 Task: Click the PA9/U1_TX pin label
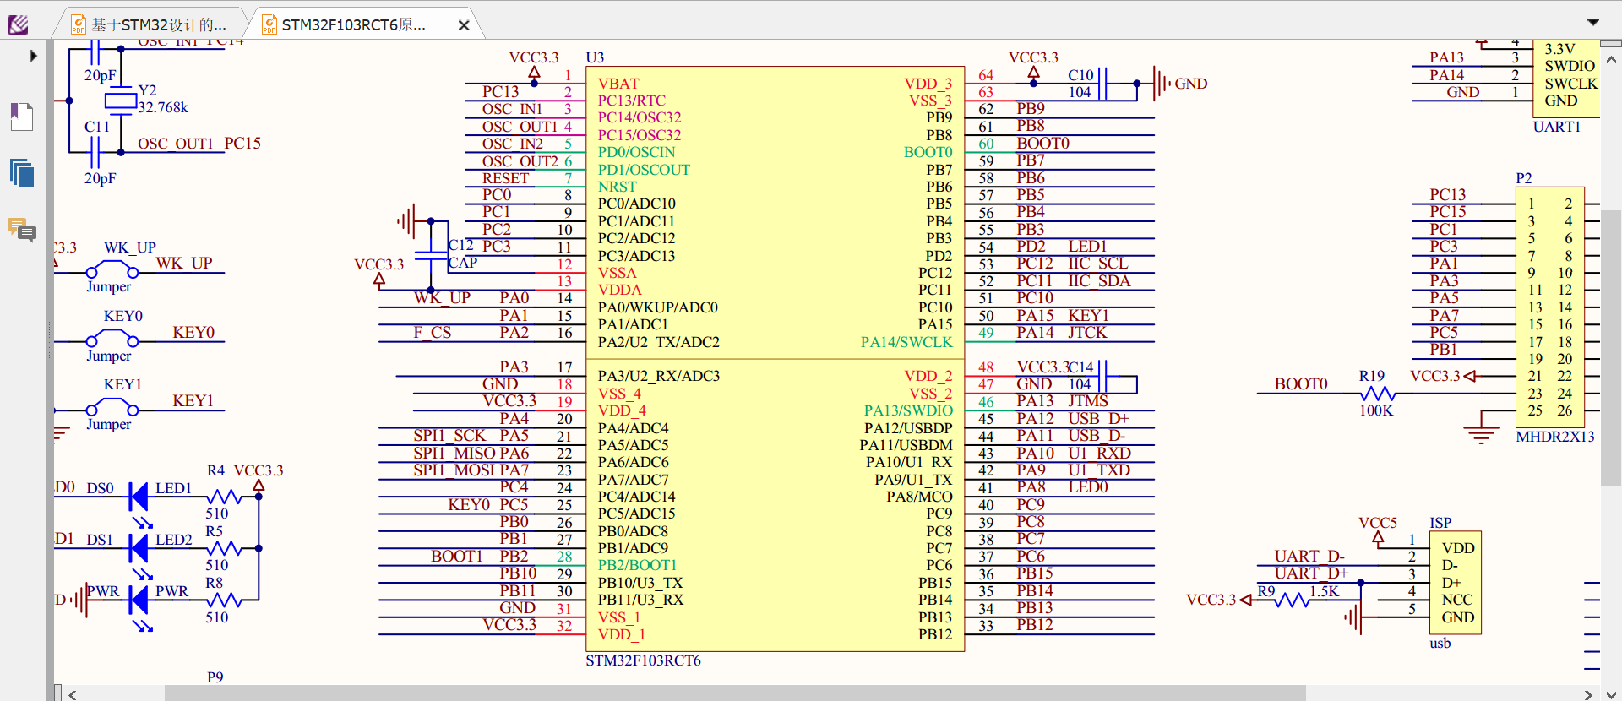[913, 480]
